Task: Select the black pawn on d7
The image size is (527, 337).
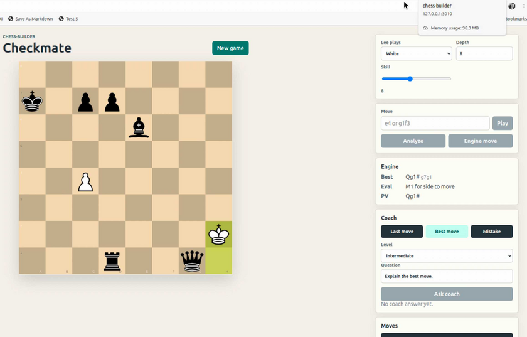Action: point(112,102)
